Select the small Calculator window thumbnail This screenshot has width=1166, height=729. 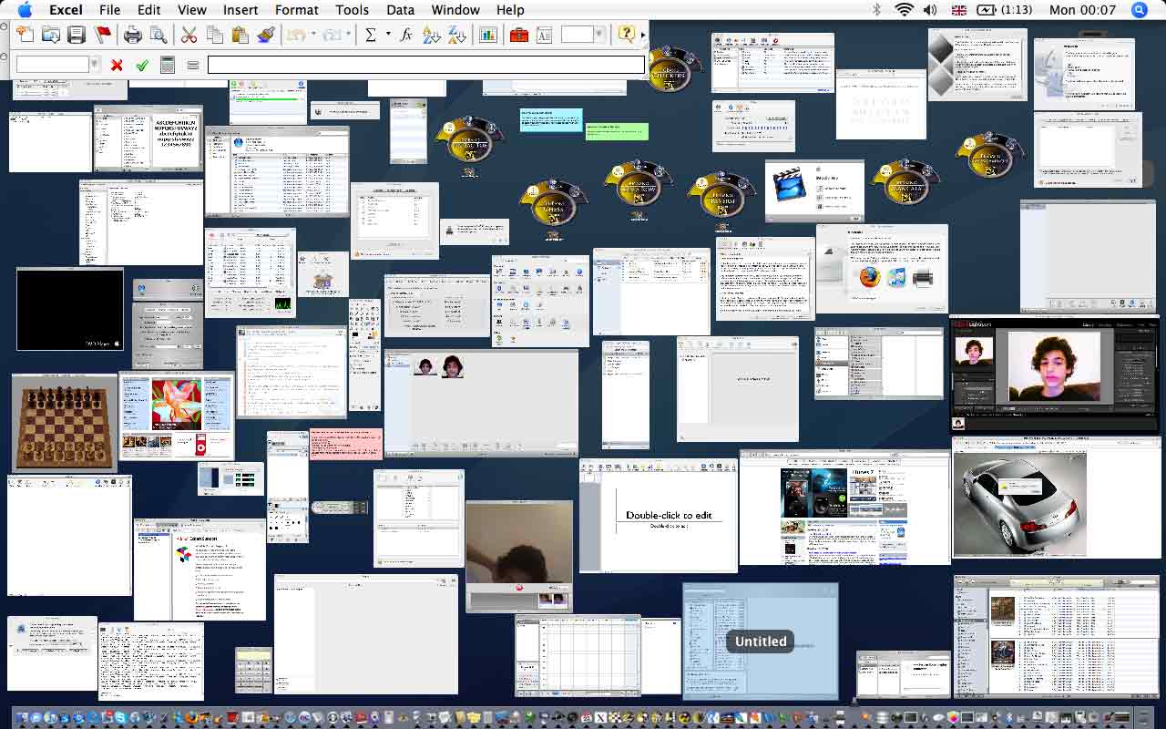[x=253, y=671]
